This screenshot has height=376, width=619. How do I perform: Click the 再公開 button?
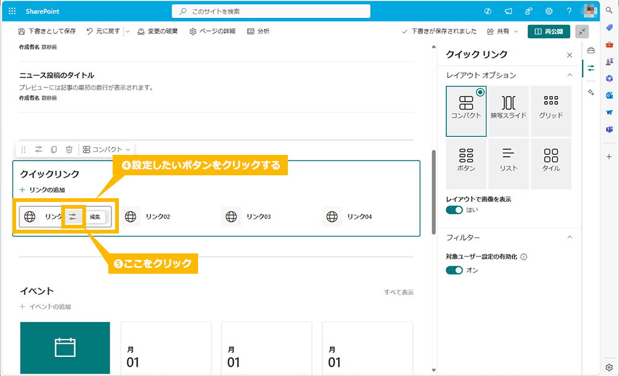(548, 31)
